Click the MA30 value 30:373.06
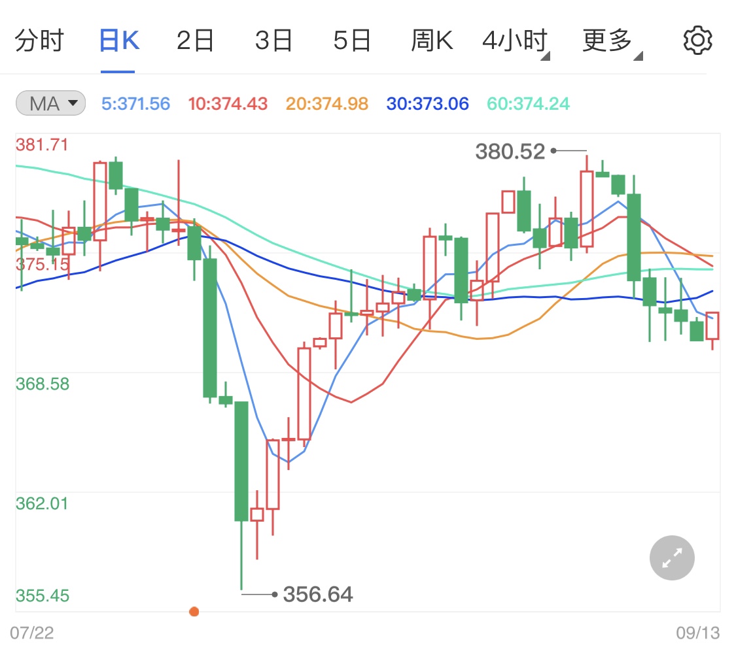 (428, 104)
